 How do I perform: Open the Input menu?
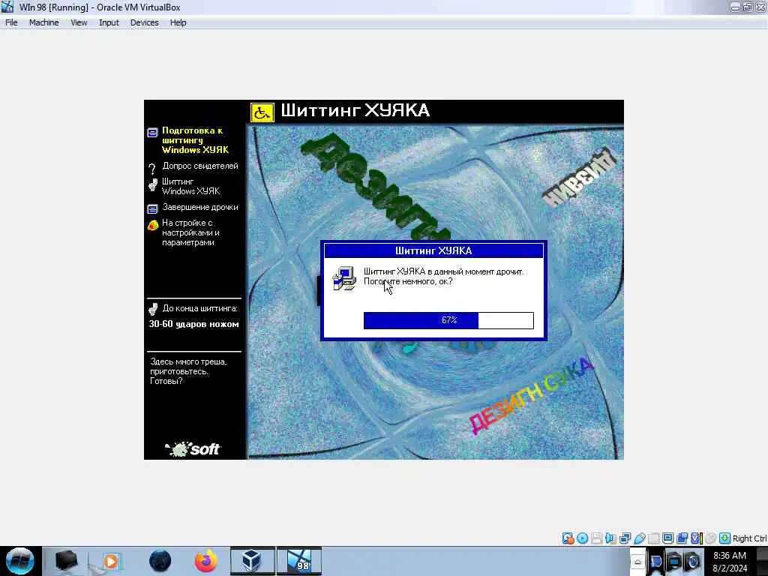tap(109, 22)
